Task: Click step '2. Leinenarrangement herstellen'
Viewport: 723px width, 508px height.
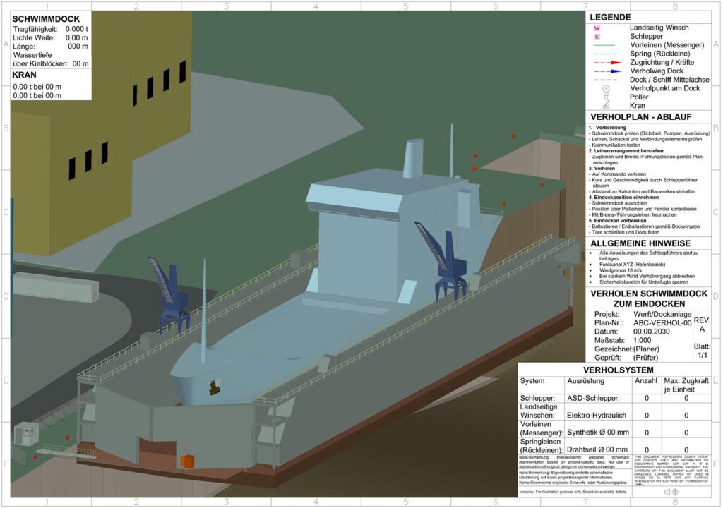Action: (626, 151)
